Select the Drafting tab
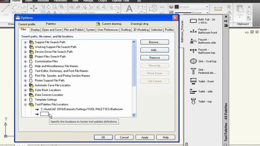This screenshot has height=146, width=260. click(126, 30)
